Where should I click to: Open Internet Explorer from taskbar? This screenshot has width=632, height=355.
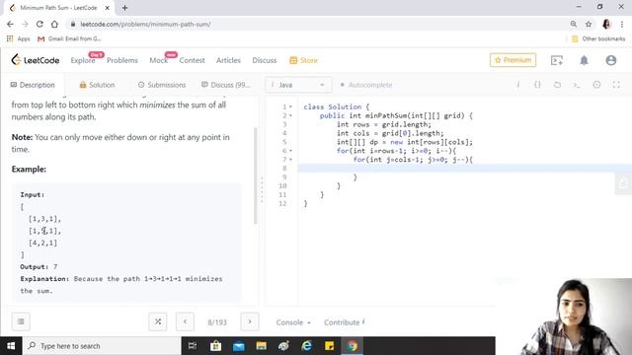click(307, 346)
